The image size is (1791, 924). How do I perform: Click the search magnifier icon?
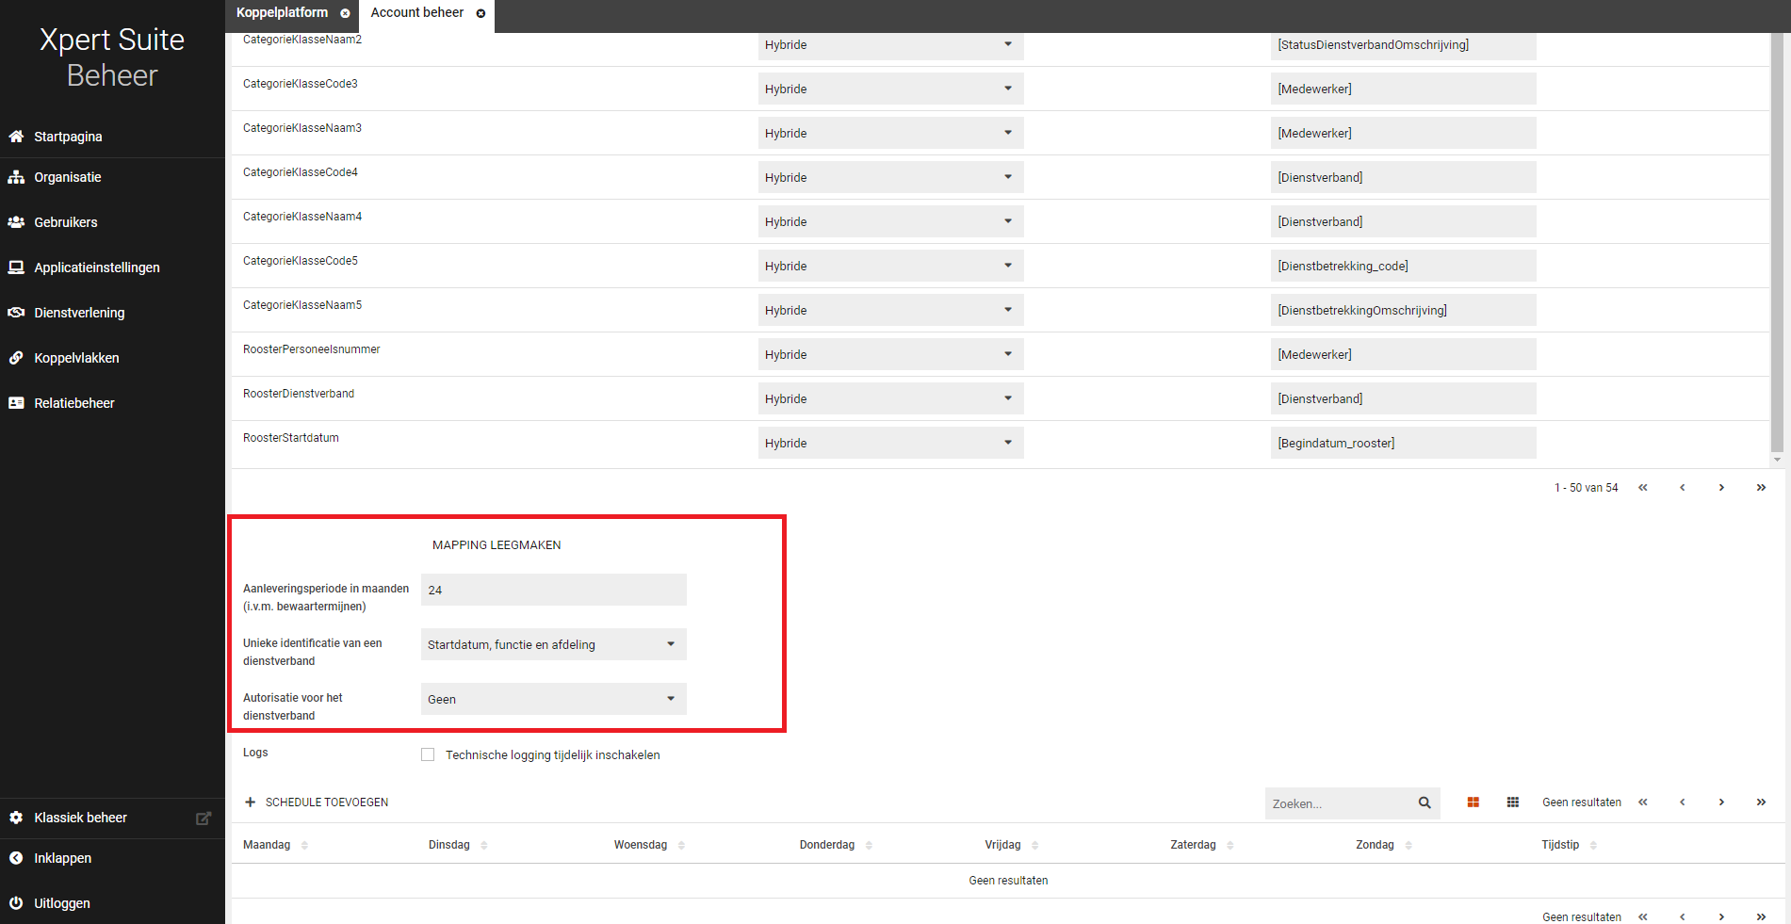(1425, 802)
